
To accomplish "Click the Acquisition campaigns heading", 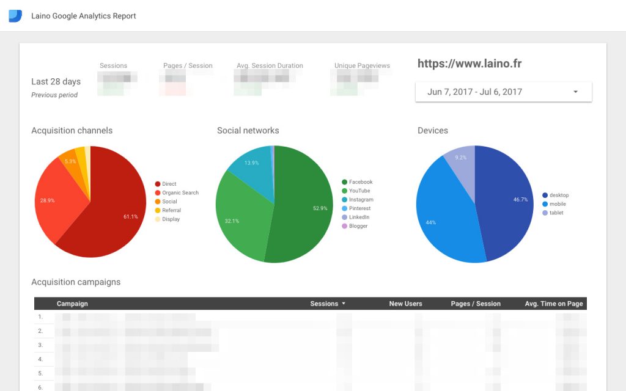I will pyautogui.click(x=76, y=282).
